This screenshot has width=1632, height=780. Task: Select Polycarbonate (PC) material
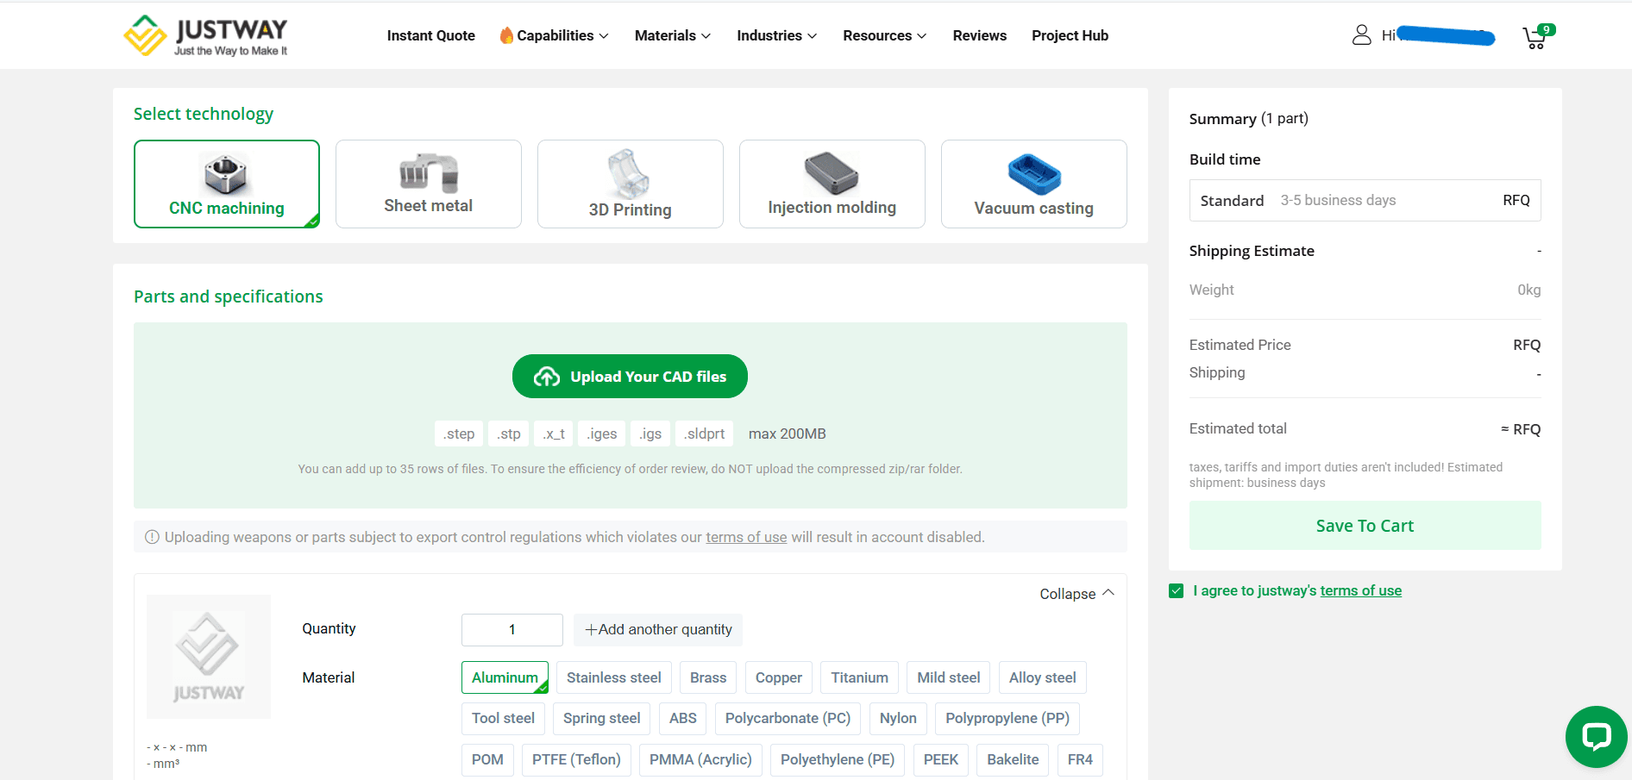click(x=788, y=718)
